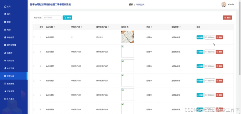Tick the checkbox for row 3
Viewport: 241px width, 114px height.
coord(34,66)
